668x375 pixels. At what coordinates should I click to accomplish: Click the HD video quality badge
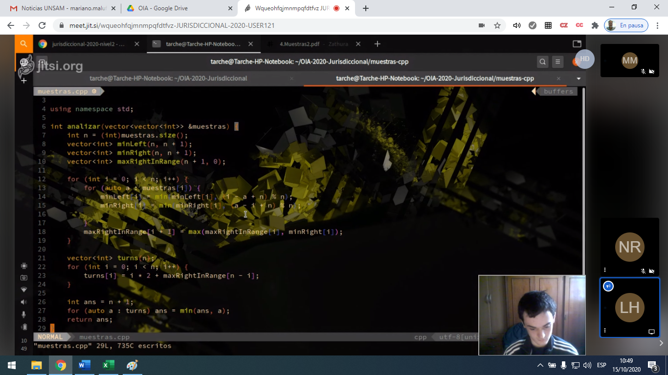click(584, 59)
